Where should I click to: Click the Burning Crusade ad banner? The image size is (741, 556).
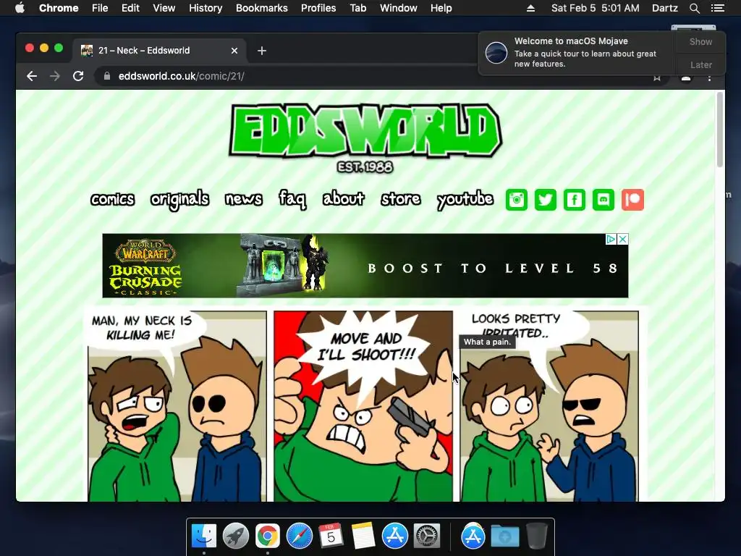click(365, 266)
